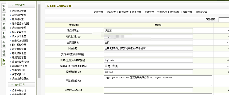This screenshot has height=95, width=229.
Task: Open 服务器分布/远程 in sidebar
Action: [x=21, y=23]
